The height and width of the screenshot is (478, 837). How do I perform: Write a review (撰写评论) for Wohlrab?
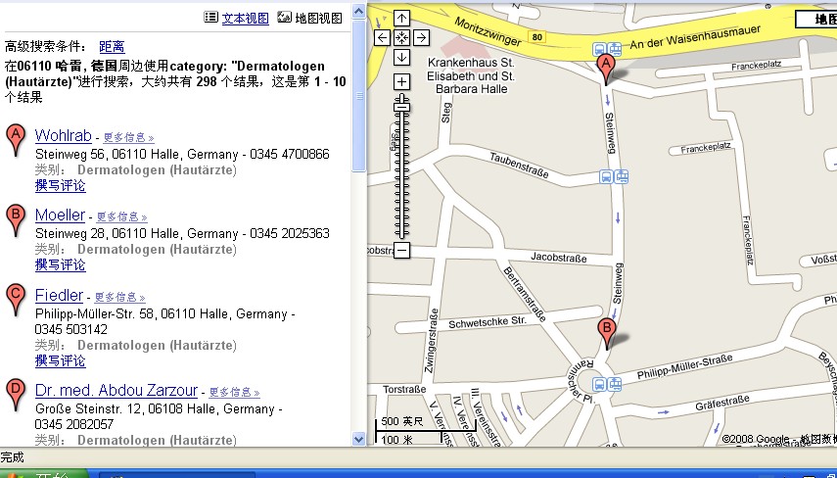pos(61,186)
